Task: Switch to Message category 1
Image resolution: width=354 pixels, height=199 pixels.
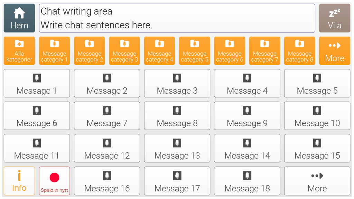Action: tap(54, 51)
